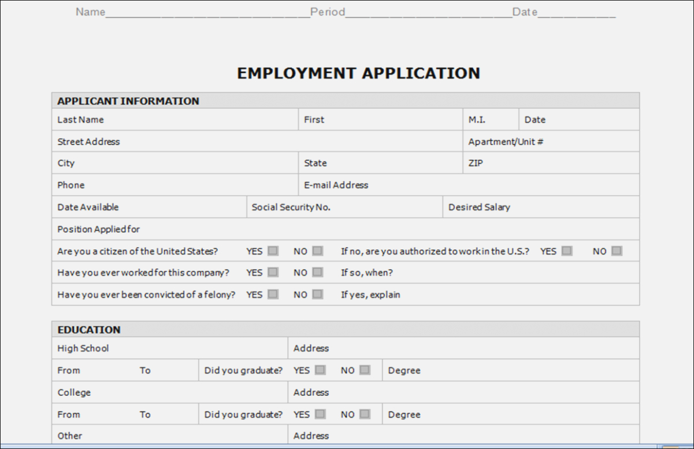Click the Apartment/Unit # field
The height and width of the screenshot is (449, 694).
[551, 141]
